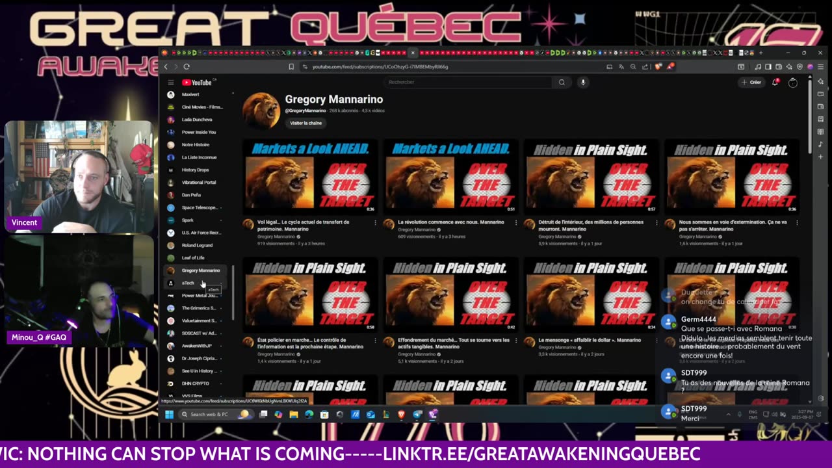This screenshot has width=832, height=468.
Task: Open the Dr Joseph Cipria... subscription
Action: [195, 358]
